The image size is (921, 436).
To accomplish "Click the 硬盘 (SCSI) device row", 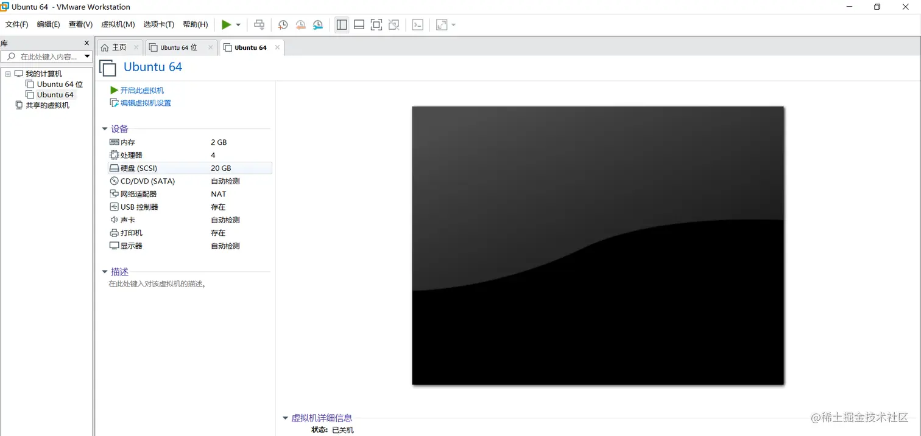I will click(190, 168).
